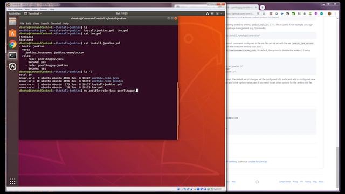The width and height of the screenshot is (345, 194).
Task: Click the first extension icon after bookmark star
Action: (x=271, y=13)
